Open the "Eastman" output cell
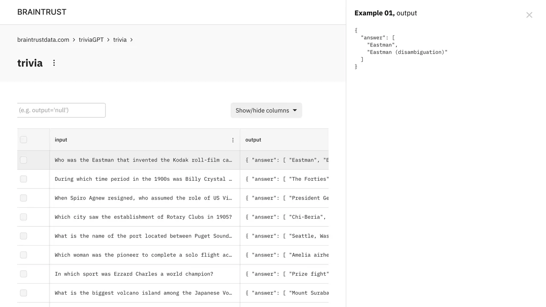This screenshot has width=546, height=307. 284,160
